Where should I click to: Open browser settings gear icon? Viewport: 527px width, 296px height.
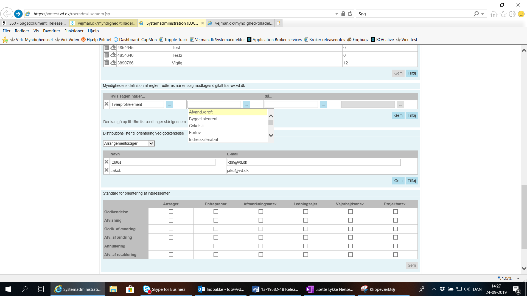512,14
